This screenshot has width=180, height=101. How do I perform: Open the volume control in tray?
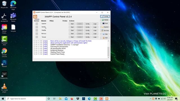point(165,98)
